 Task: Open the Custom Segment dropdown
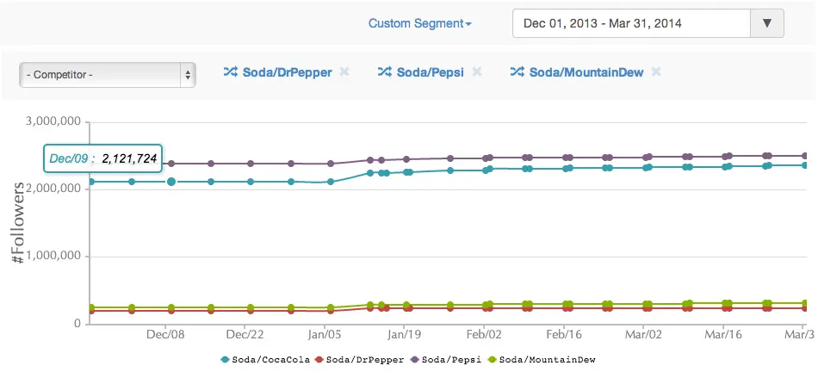pos(419,23)
